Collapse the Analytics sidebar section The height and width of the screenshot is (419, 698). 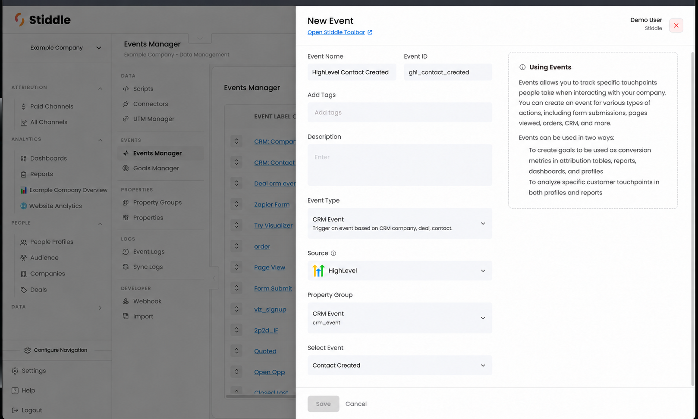click(100, 140)
